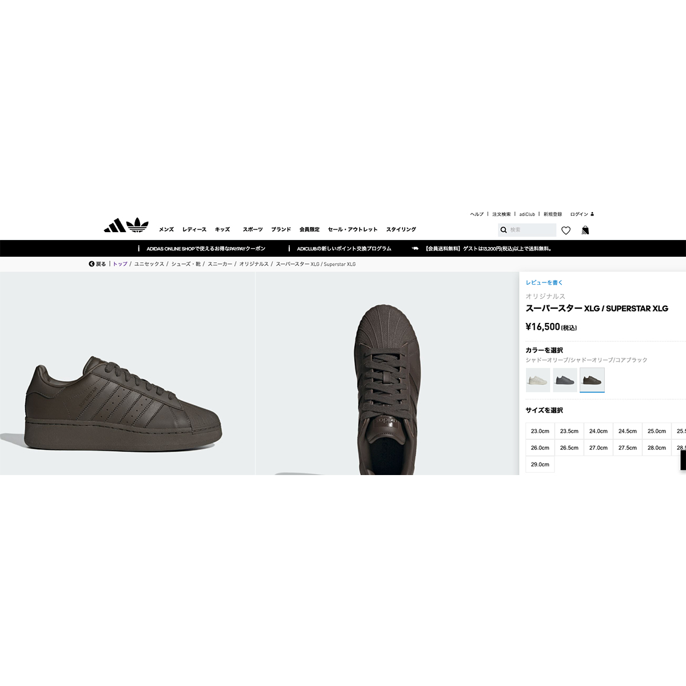Select size 23.0cm

tap(540, 431)
